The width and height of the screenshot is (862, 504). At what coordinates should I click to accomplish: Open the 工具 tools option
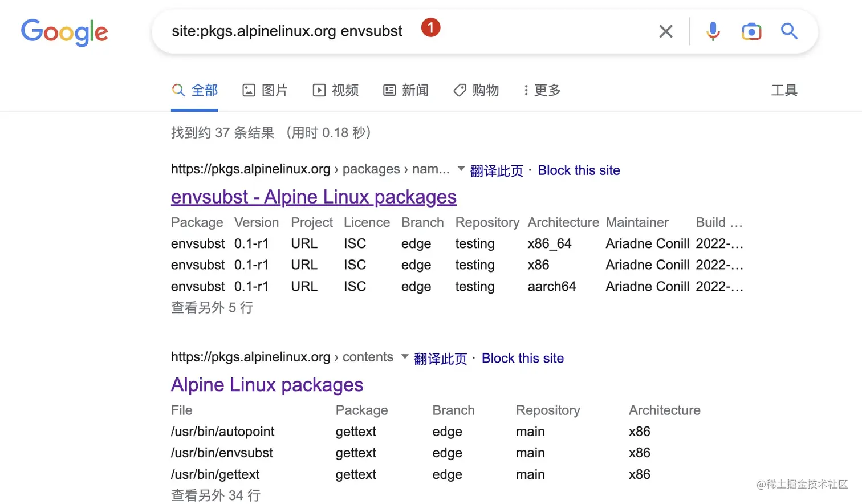click(x=784, y=90)
